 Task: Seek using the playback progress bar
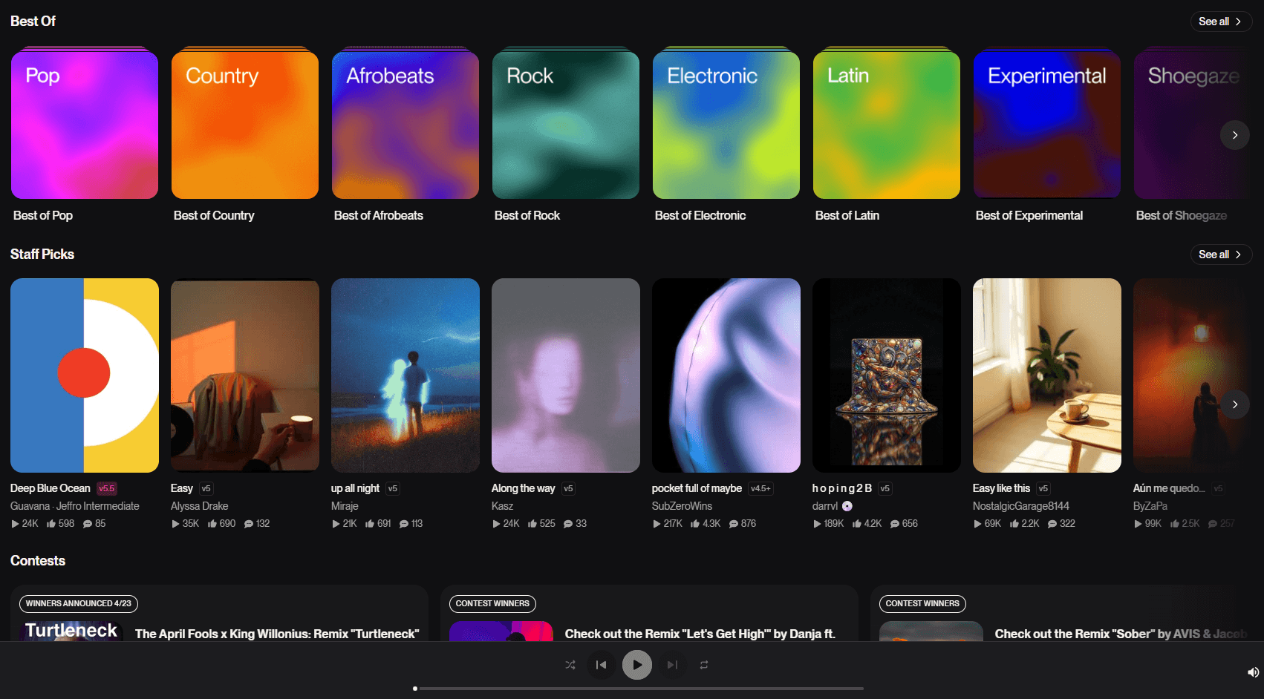point(639,689)
